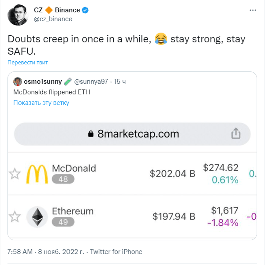This screenshot has height=265, width=265.
Task: Click CZ's profile avatar photo
Action: coord(17,15)
